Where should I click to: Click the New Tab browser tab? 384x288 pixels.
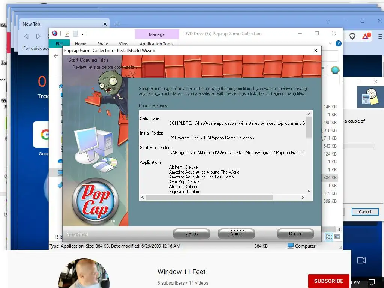click(64, 24)
